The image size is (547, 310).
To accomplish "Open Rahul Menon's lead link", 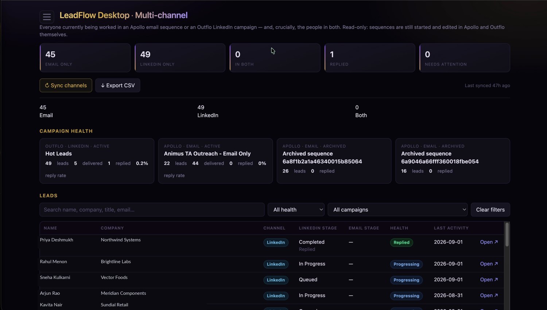I will (x=489, y=264).
